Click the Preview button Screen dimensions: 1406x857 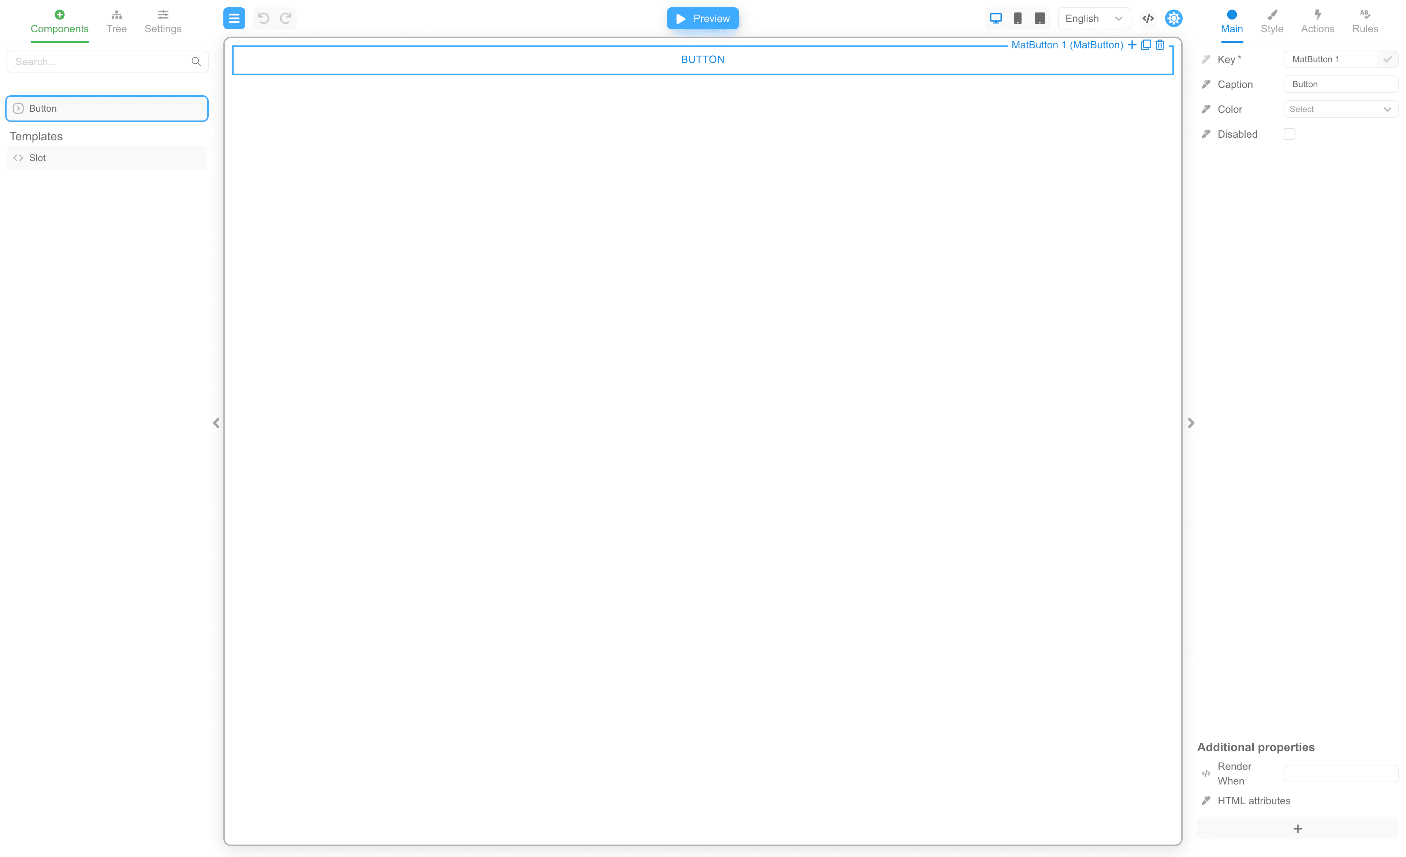[x=702, y=18]
